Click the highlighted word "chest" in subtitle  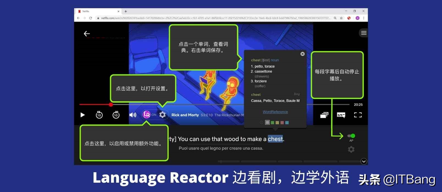pyautogui.click(x=275, y=139)
